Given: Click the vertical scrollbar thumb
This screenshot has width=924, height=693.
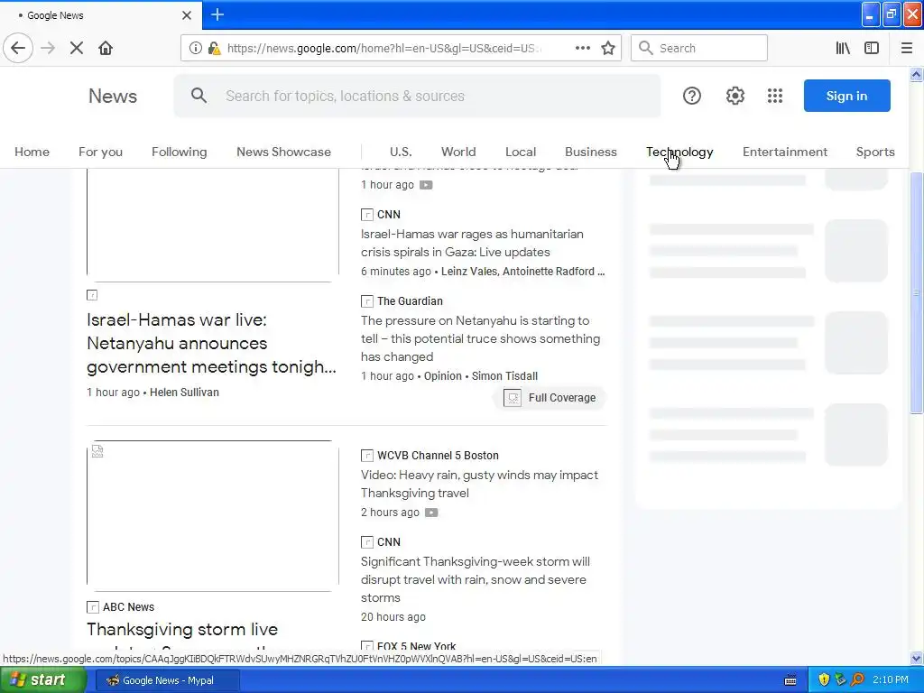Looking at the screenshot, I should [916, 293].
